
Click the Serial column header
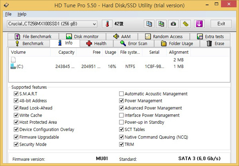[x=154, y=52]
